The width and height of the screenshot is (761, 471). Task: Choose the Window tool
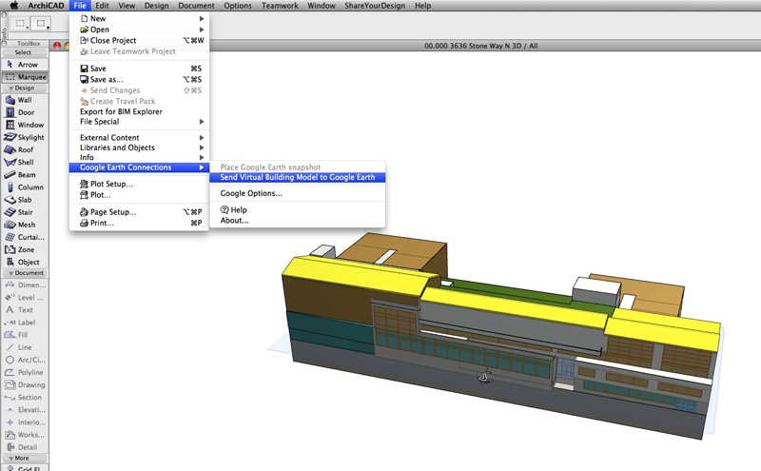tap(26, 125)
